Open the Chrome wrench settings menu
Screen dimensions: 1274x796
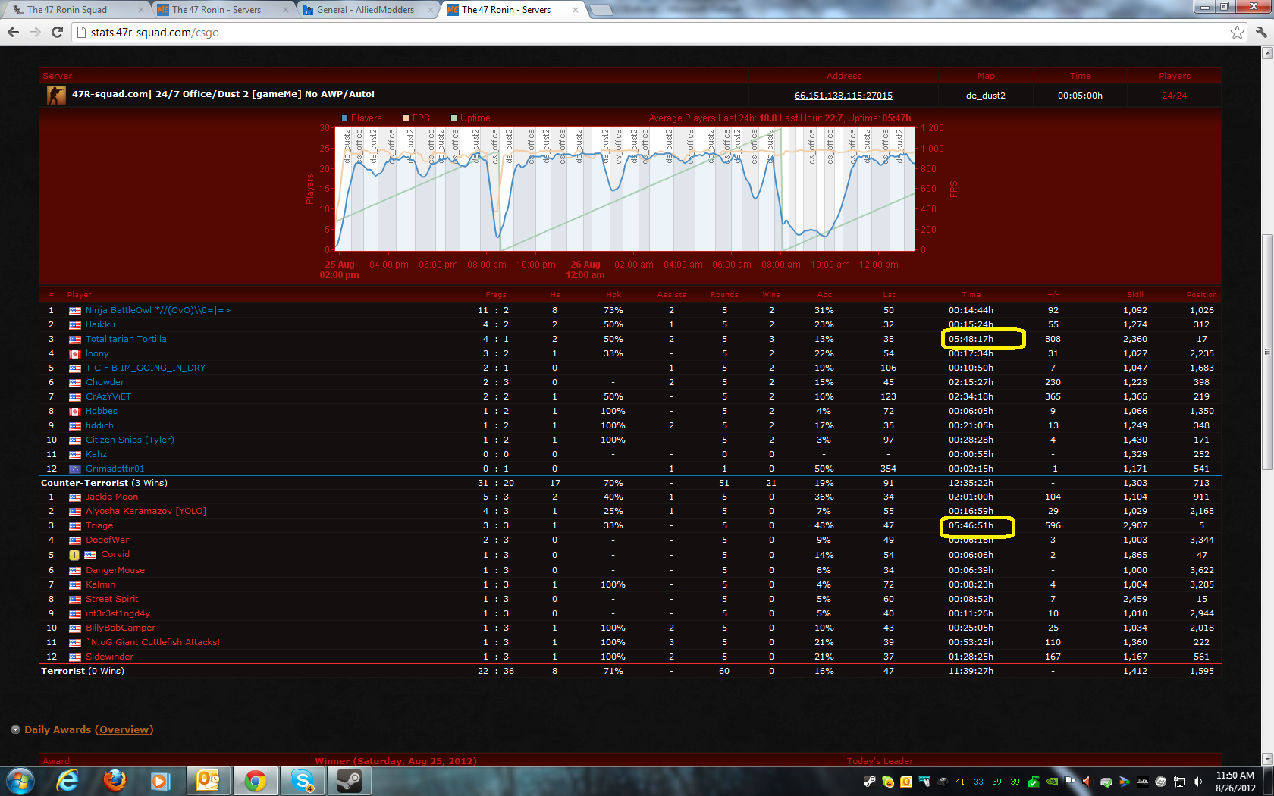point(1261,32)
